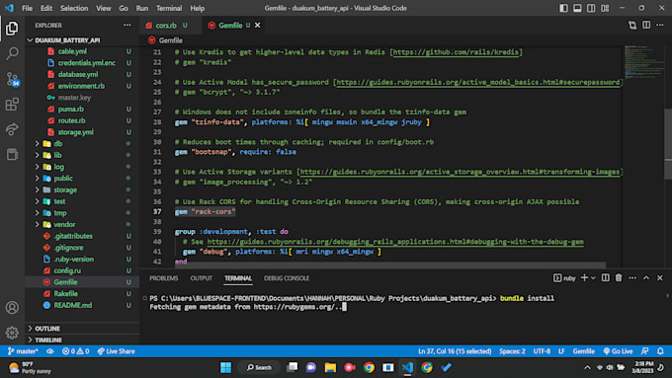This screenshot has height=378, width=672.
Task: Close the terminal panel
Action: point(660,278)
